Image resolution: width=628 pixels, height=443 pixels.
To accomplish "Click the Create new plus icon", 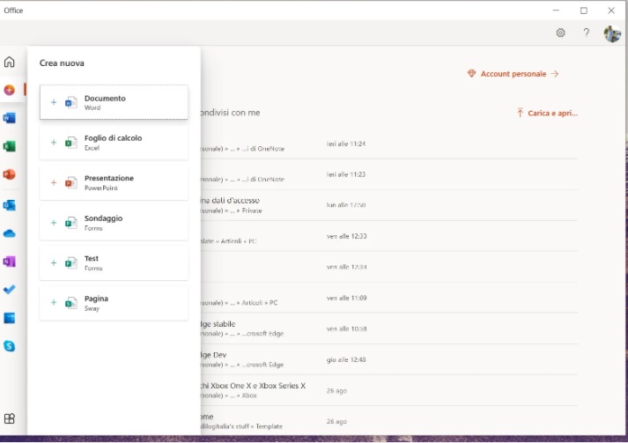I will tap(9, 90).
